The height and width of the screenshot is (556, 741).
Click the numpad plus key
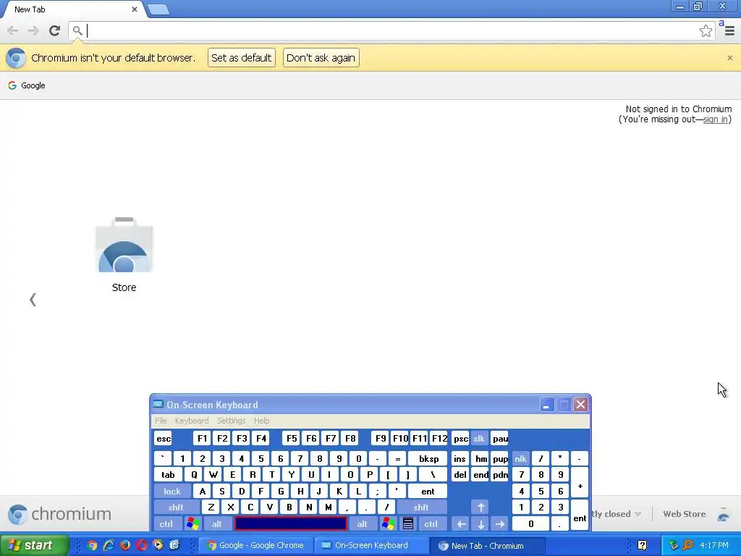pyautogui.click(x=580, y=483)
